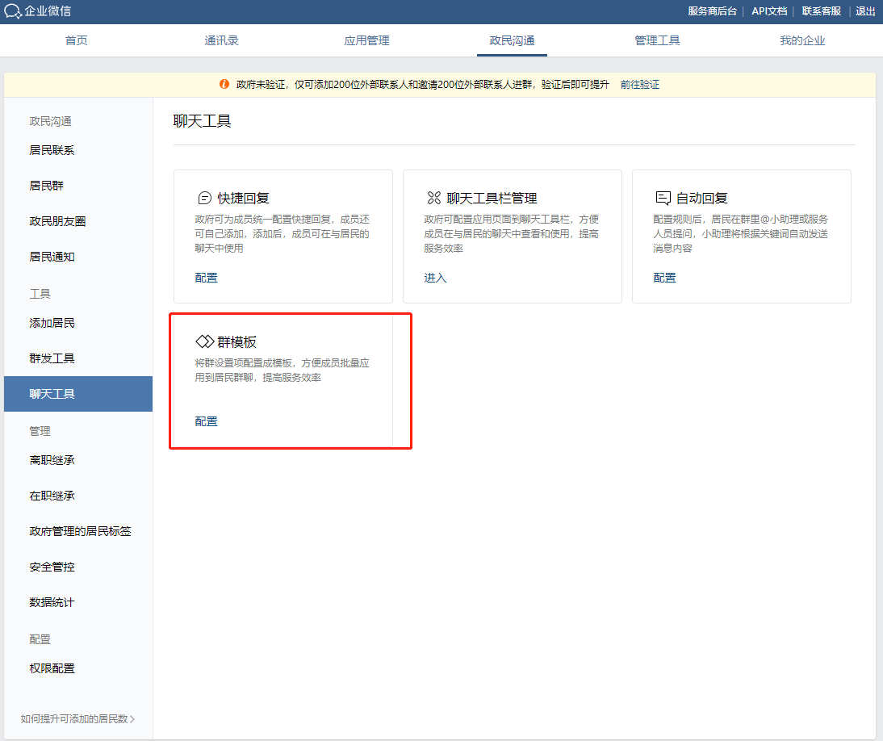Switch to 管理工具

click(x=657, y=38)
